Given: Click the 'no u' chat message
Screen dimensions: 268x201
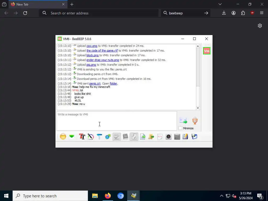Looking at the screenshot, I should pyautogui.click(x=82, y=104).
